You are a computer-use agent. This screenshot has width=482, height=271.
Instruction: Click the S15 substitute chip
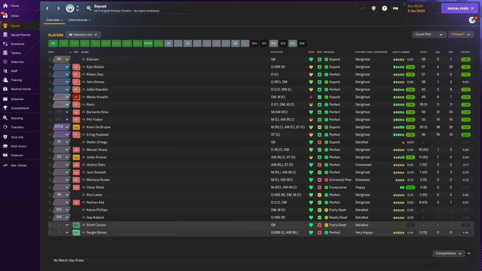coord(302,44)
